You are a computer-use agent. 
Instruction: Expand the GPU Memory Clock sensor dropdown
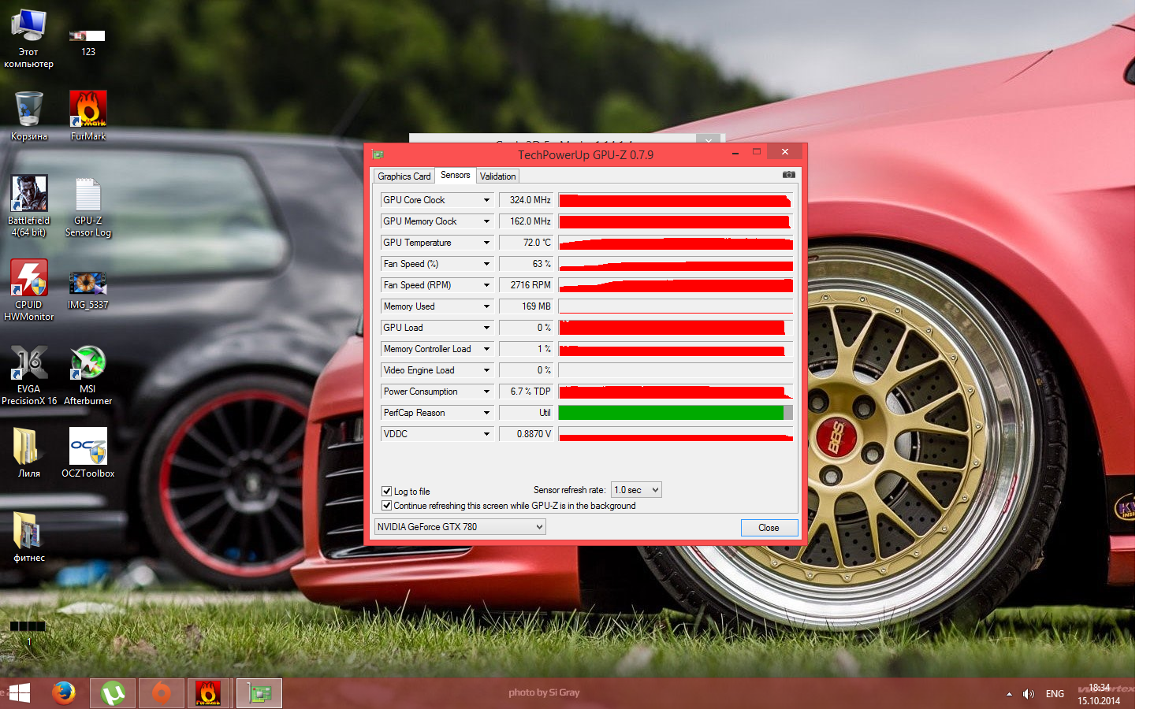[x=486, y=221]
